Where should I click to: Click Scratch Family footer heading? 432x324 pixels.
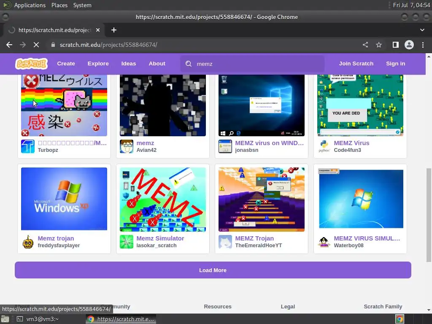pos(383,306)
